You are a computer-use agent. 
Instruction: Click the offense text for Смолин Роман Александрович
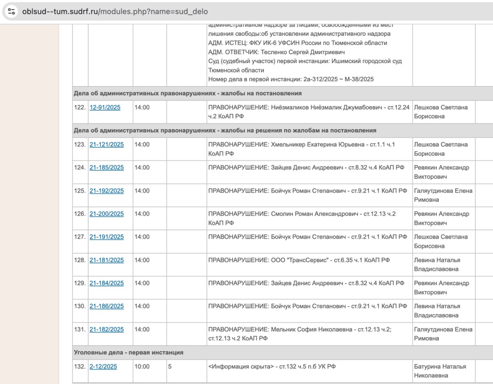pyautogui.click(x=302, y=218)
